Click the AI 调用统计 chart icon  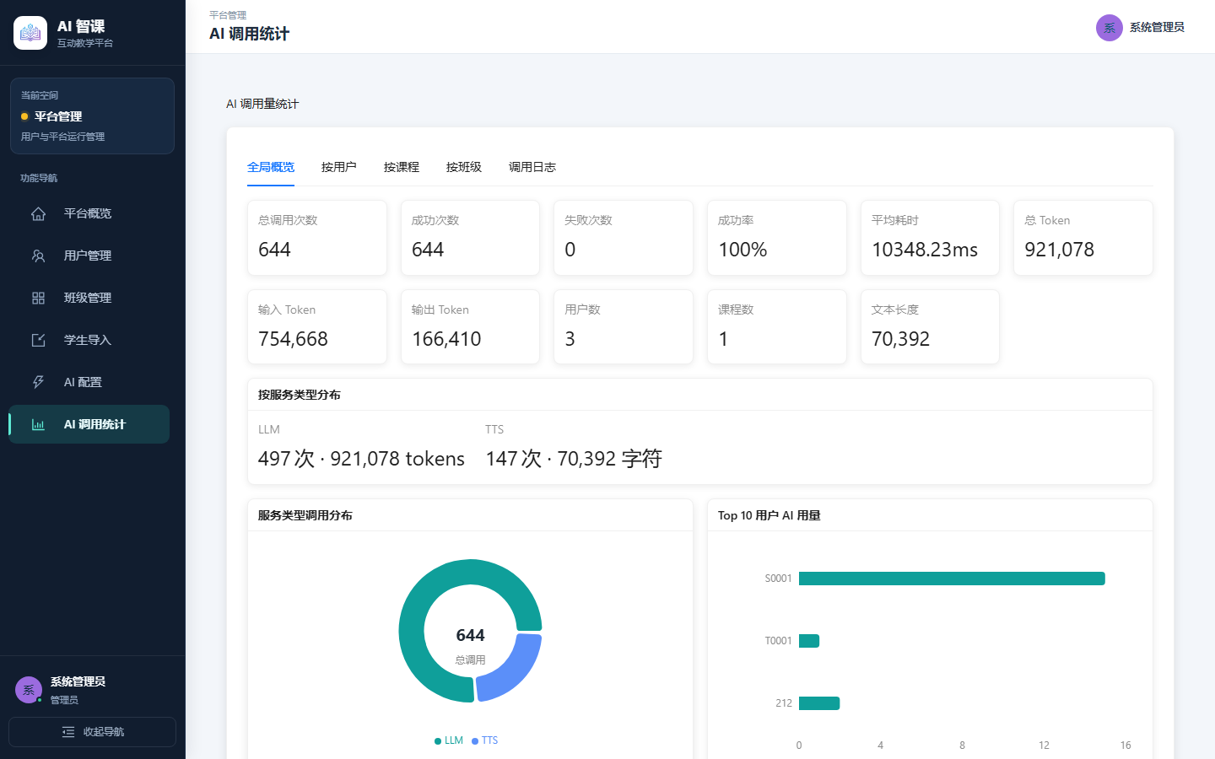point(38,424)
